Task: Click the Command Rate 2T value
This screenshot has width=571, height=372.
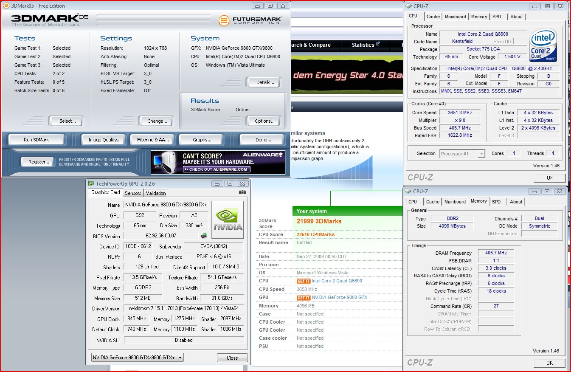Action: pos(496,306)
